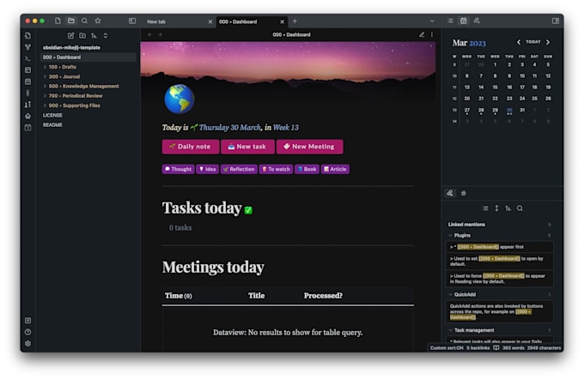
Task: Navigate back with left arrow
Action: point(149,34)
